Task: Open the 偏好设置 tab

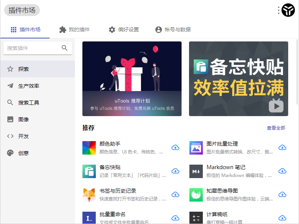Action: coord(124,29)
